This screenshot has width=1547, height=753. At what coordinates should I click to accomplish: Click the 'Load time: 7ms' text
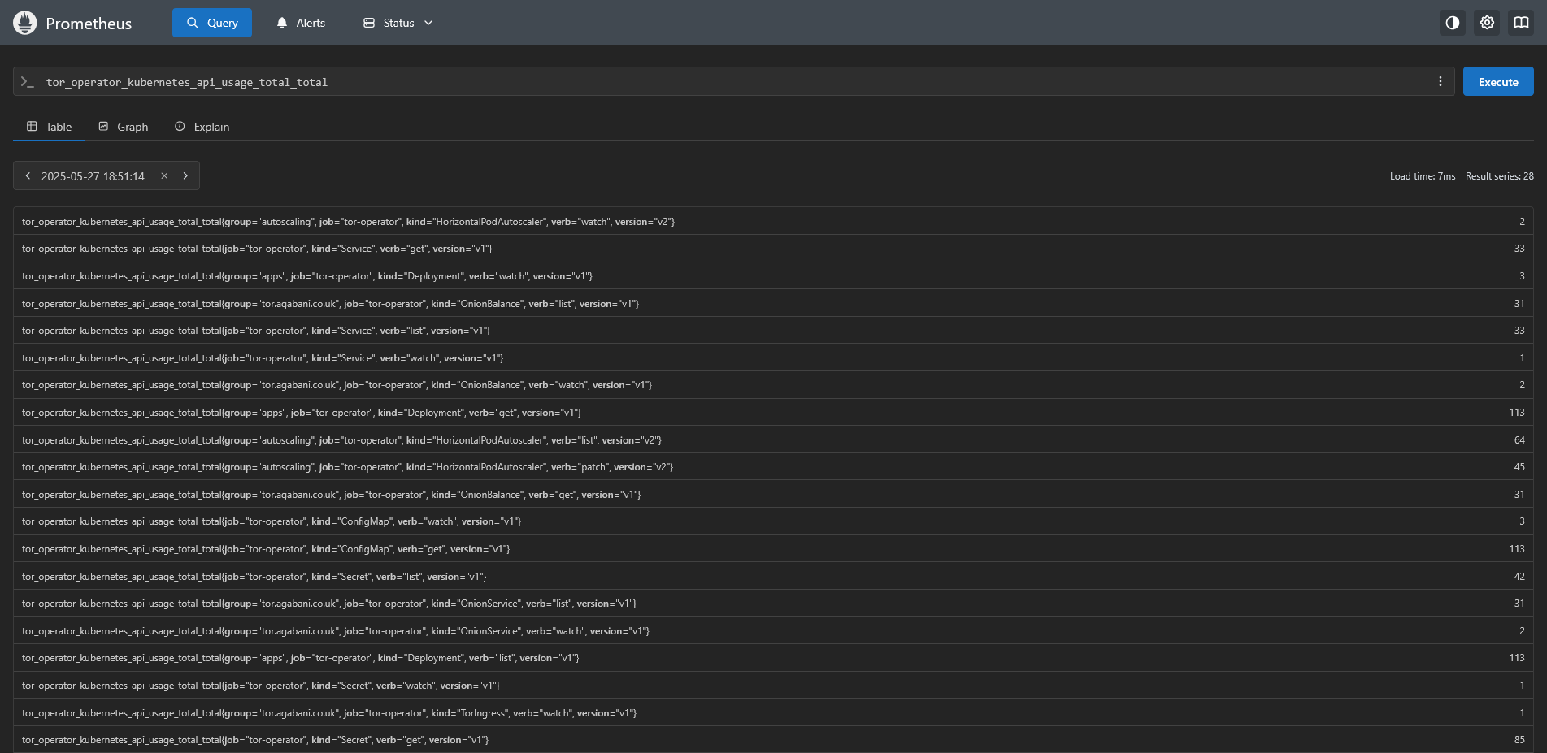pyautogui.click(x=1423, y=176)
